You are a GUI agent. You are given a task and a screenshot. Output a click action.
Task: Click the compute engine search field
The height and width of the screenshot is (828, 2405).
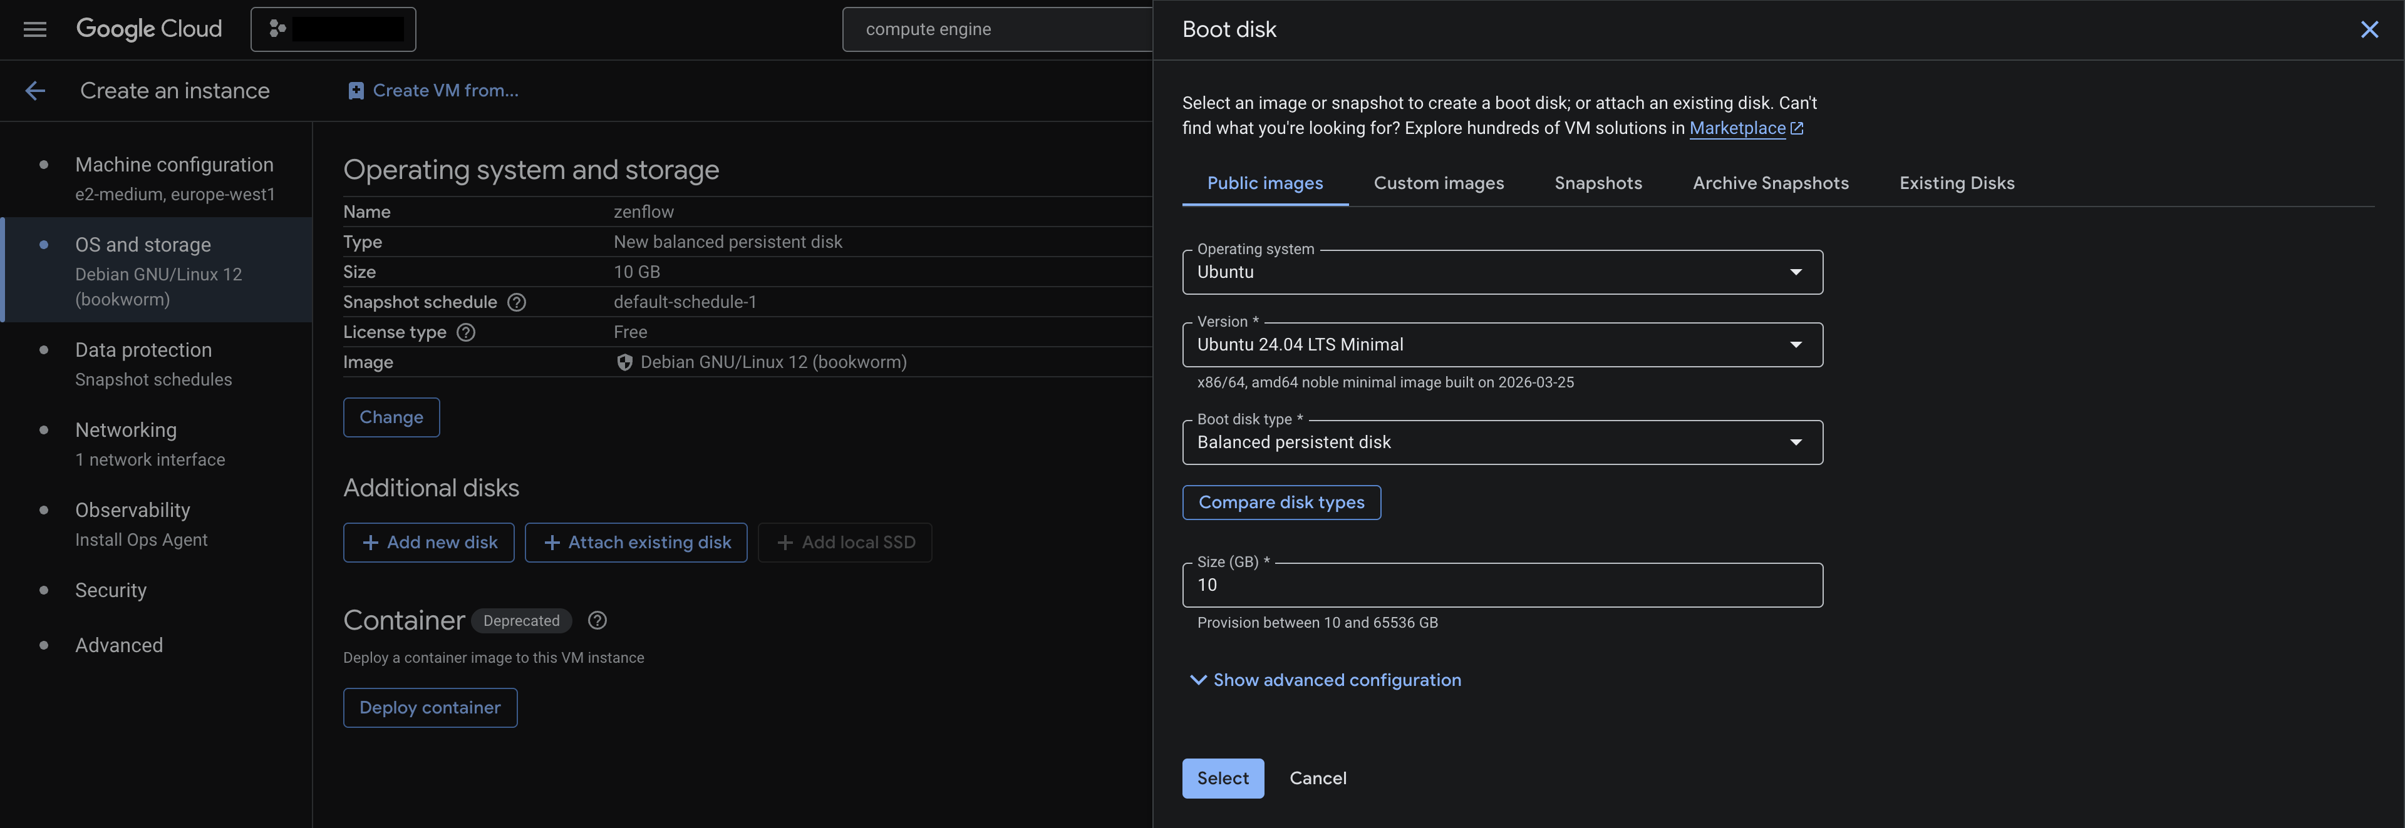(997, 29)
